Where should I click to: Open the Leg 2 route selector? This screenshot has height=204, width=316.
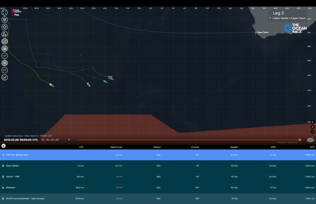pyautogui.click(x=288, y=16)
